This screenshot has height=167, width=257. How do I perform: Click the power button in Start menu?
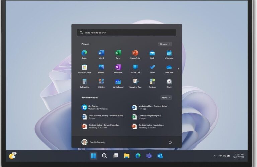tap(170, 142)
